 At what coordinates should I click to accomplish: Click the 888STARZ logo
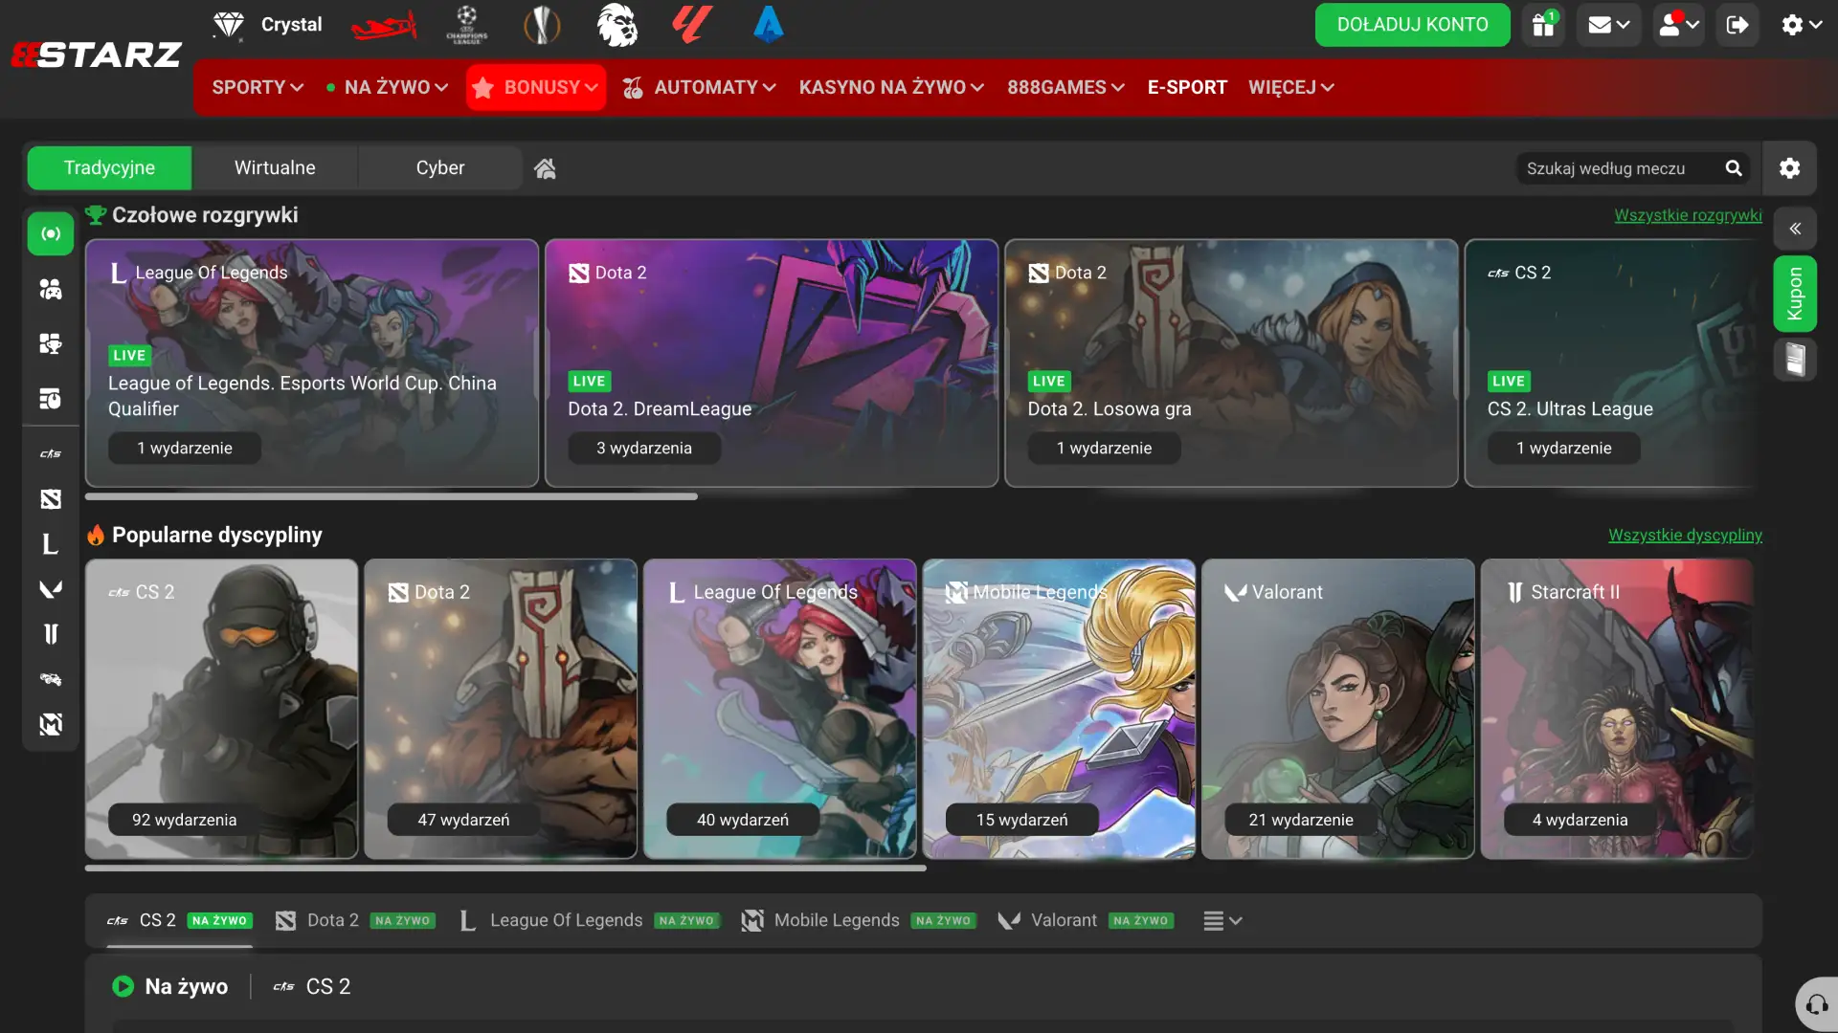tap(96, 55)
